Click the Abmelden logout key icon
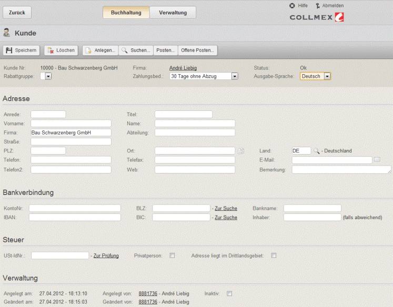The image size is (393, 307). point(318,6)
